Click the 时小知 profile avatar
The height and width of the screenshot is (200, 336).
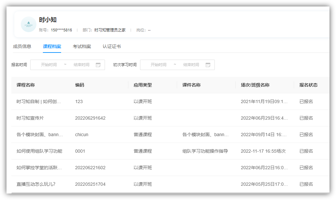point(28,24)
